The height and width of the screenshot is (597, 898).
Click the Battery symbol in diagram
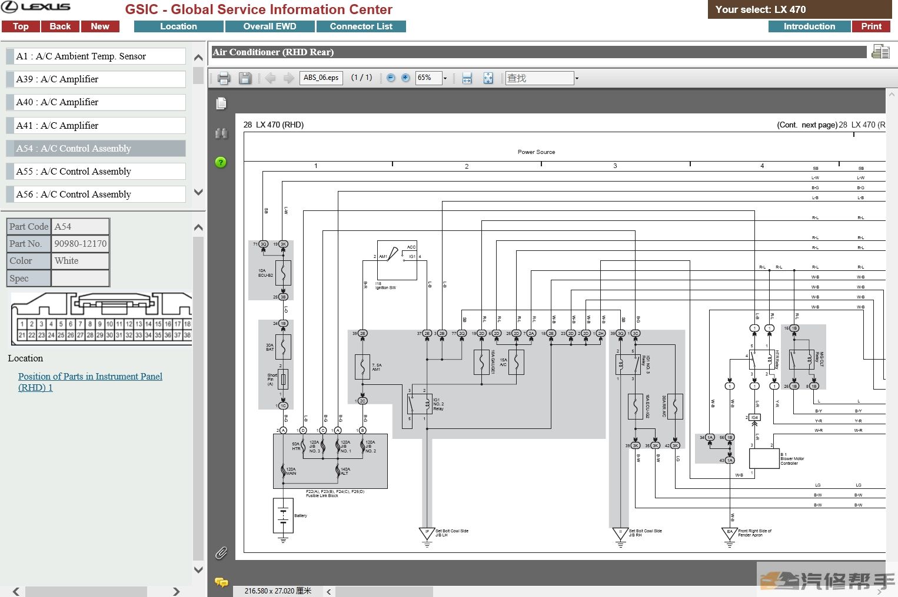click(x=283, y=516)
